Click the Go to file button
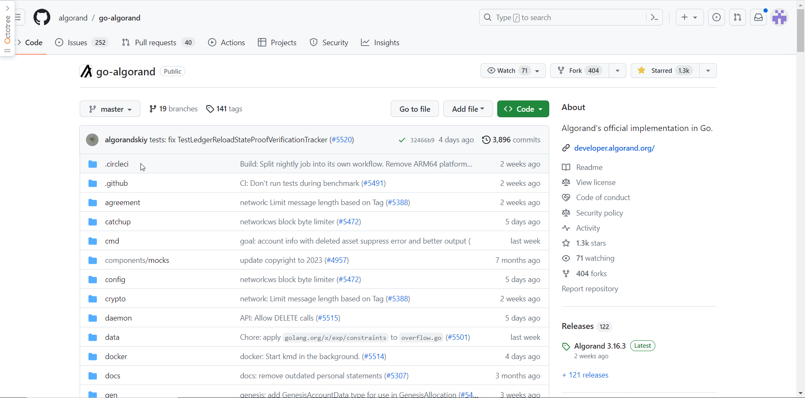805x398 pixels. [415, 109]
